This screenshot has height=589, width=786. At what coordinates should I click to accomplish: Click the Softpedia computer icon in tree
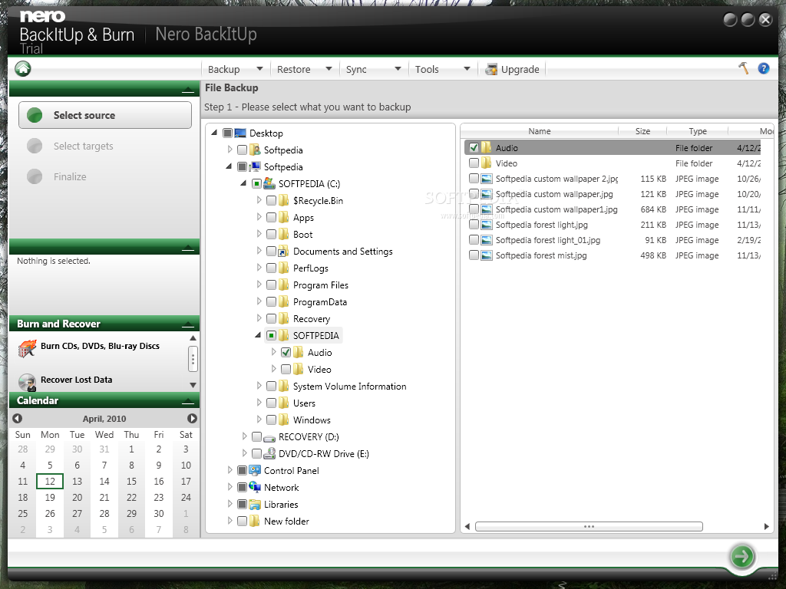[x=255, y=166]
